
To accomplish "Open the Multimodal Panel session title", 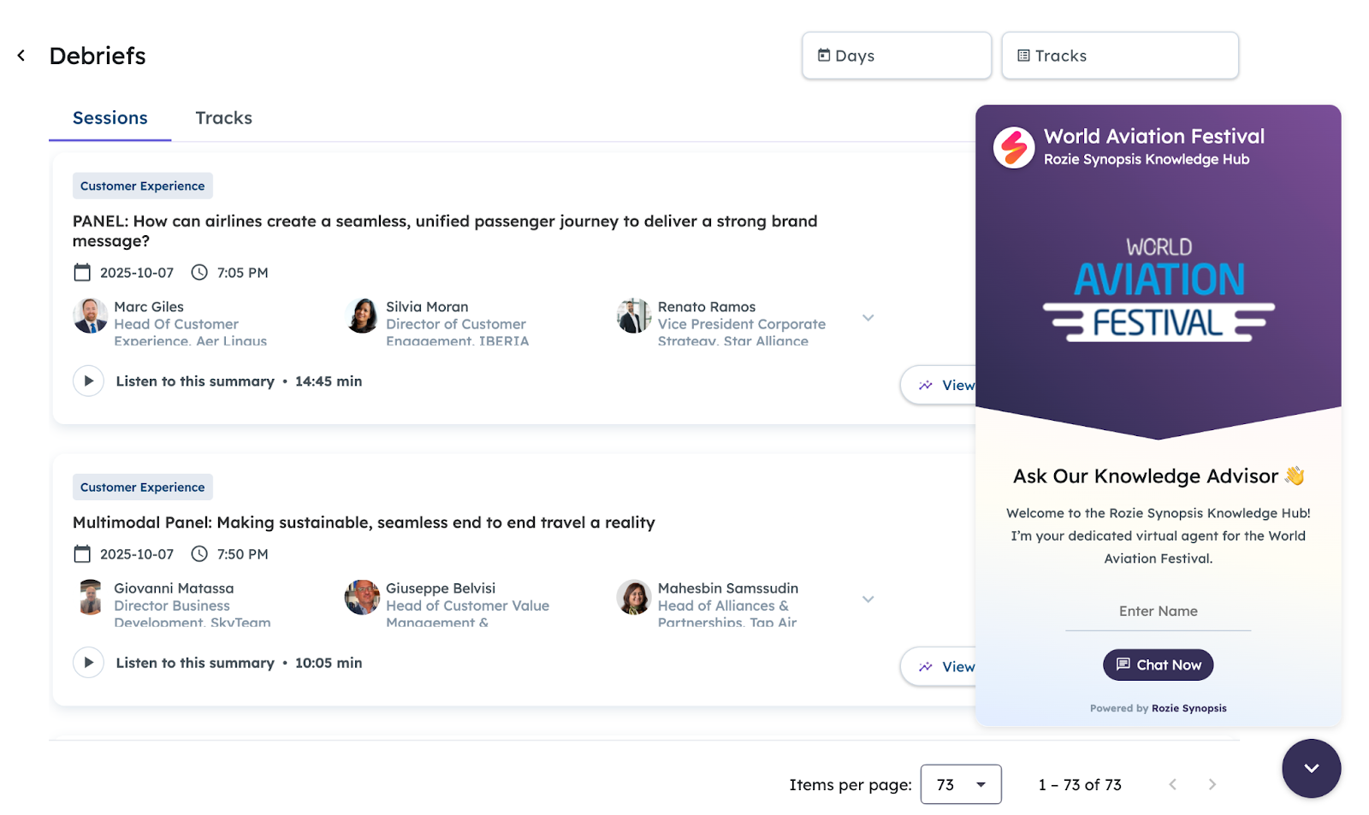I will point(364,523).
